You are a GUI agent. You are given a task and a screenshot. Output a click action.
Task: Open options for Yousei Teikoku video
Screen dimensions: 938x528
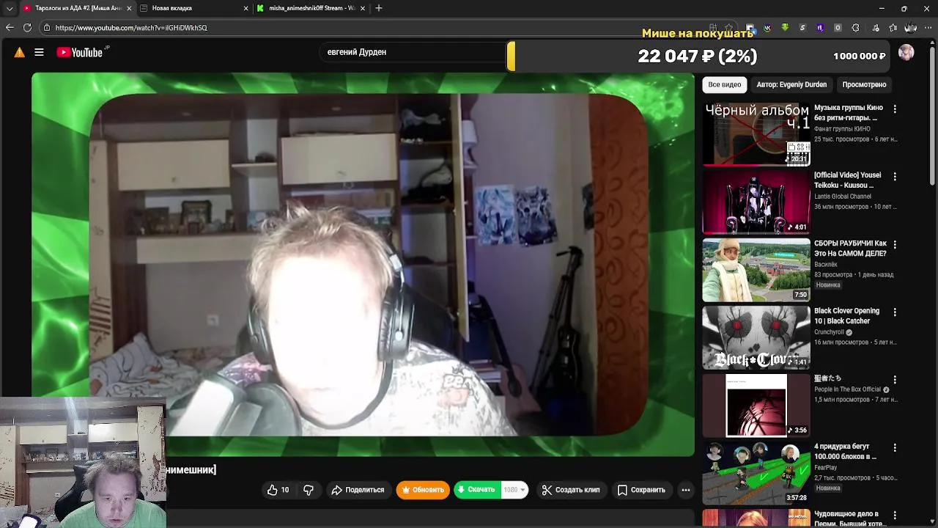[895, 176]
